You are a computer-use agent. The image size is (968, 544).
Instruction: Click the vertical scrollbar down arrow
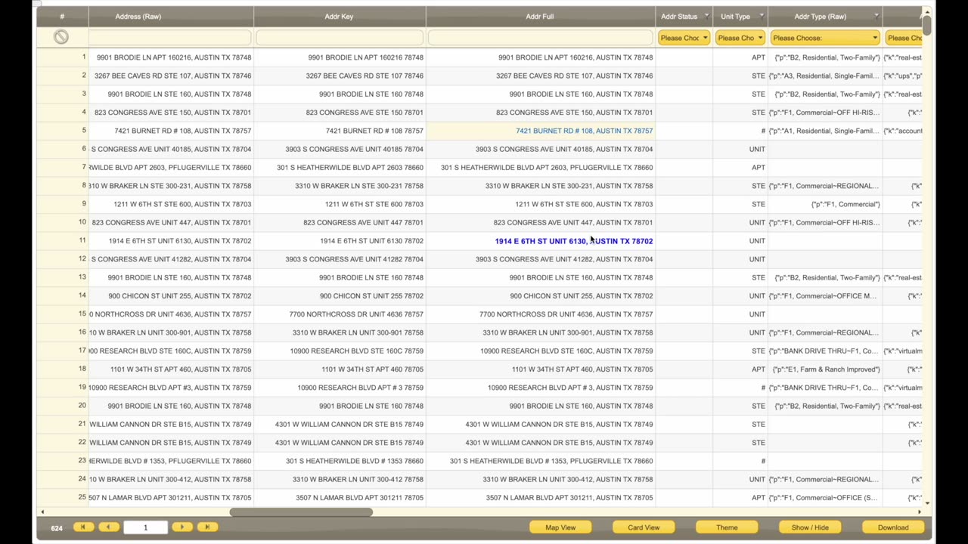(x=926, y=502)
